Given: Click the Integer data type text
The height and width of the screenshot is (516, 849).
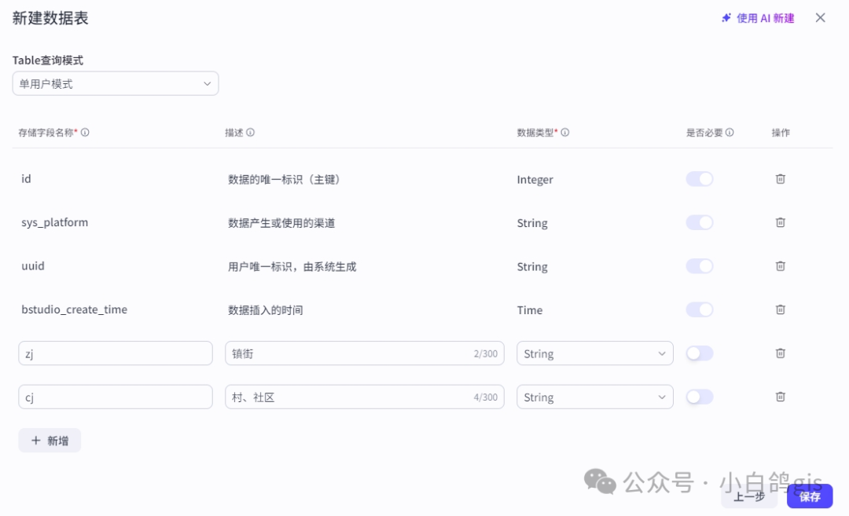Looking at the screenshot, I should coord(535,180).
